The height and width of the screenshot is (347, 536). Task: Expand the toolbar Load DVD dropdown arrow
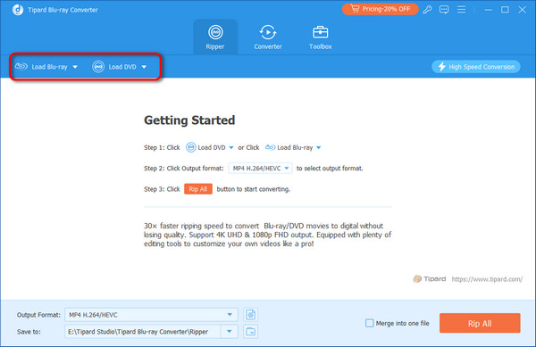click(144, 67)
